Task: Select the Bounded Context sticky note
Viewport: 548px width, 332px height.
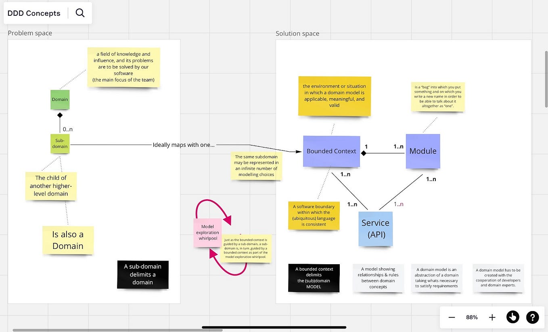Action: point(331,151)
